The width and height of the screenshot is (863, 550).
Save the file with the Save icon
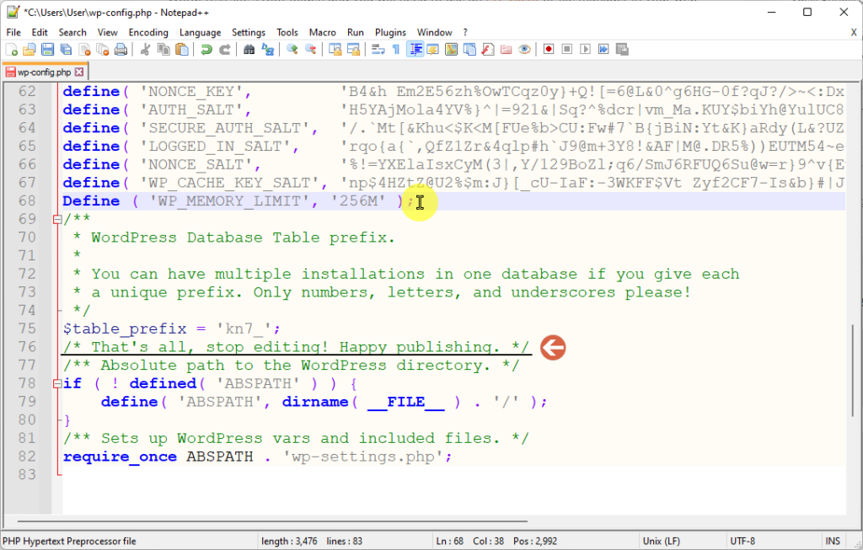[48, 50]
